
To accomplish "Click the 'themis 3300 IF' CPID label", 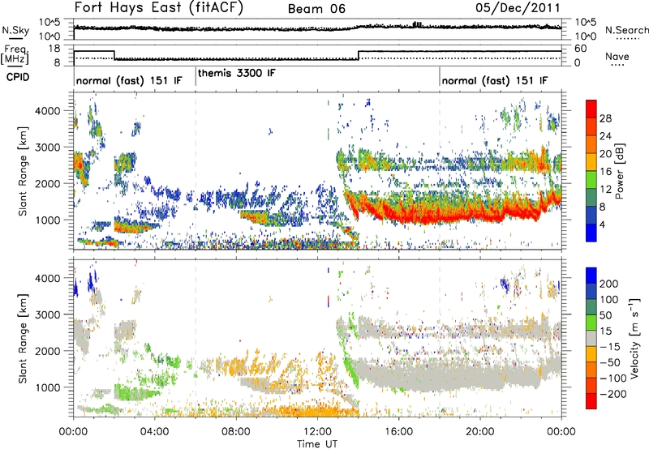I will click(236, 73).
